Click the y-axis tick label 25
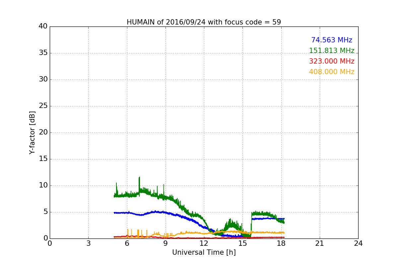 [43, 106]
